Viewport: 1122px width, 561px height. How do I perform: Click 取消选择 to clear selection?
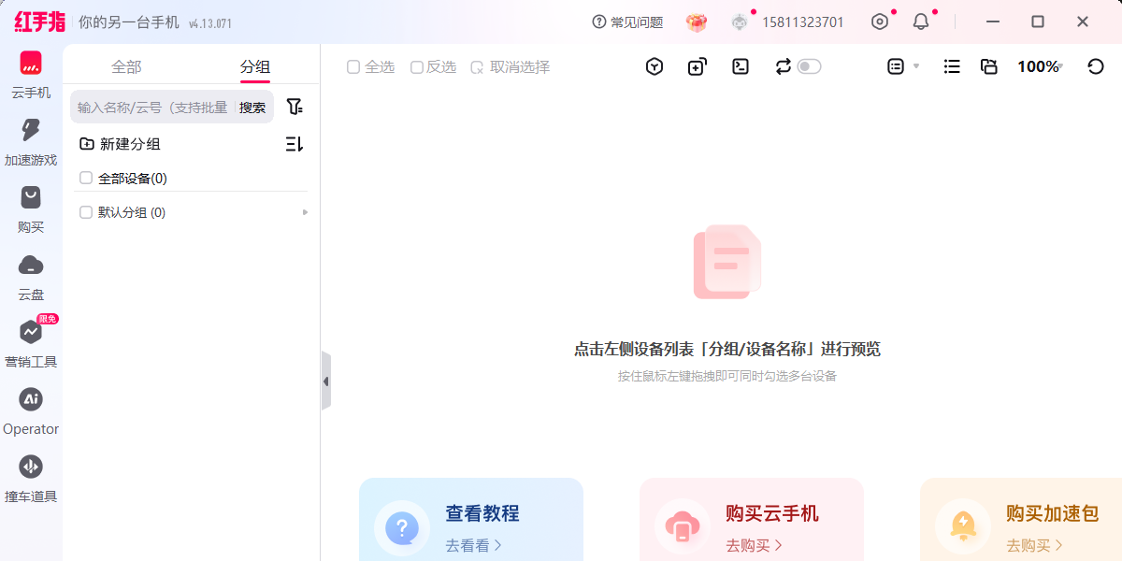510,67
